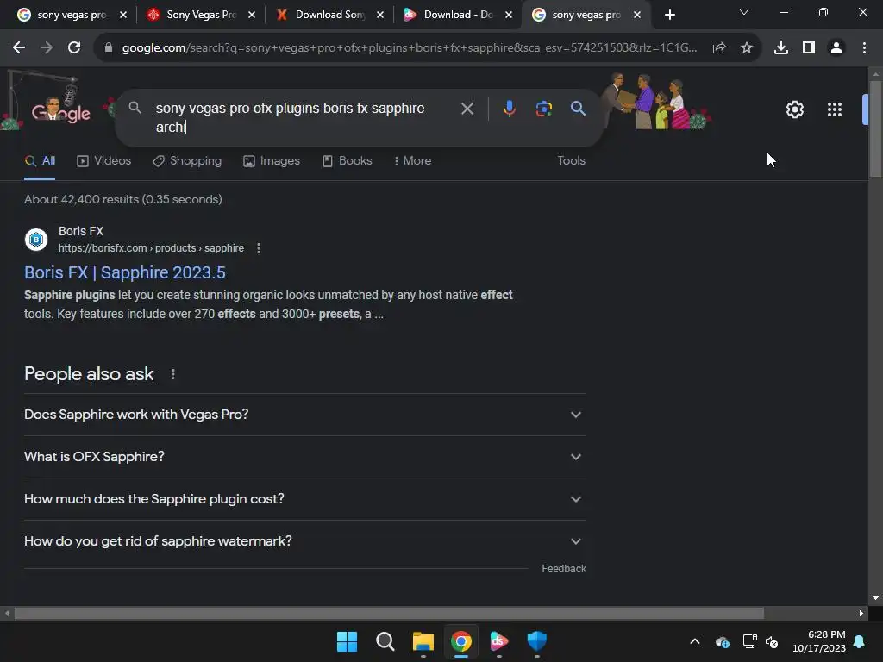Open Windows Security shield on taskbar
883x662 pixels.
coord(536,641)
